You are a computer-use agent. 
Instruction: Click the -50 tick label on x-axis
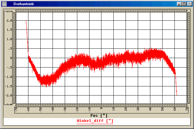(x=40, y=109)
